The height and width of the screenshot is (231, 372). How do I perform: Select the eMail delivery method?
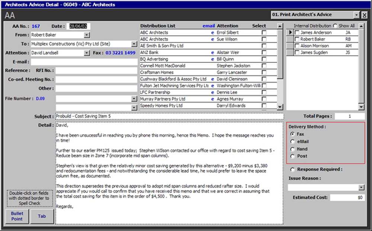[292, 142]
